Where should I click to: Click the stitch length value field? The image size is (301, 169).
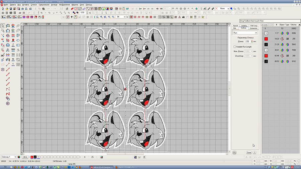(247, 41)
